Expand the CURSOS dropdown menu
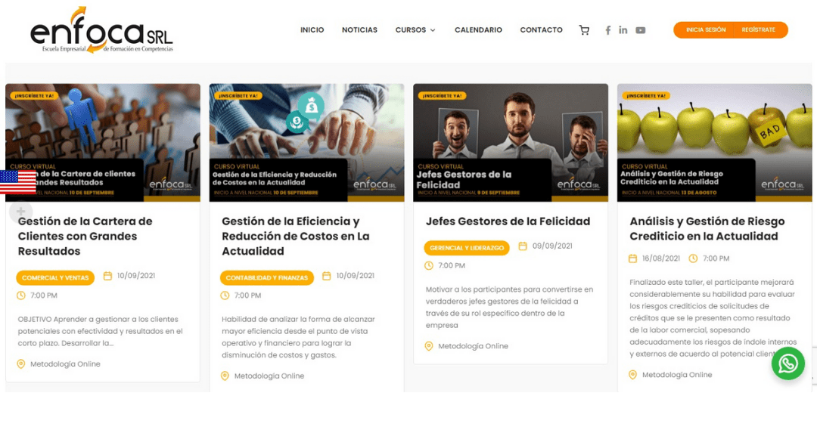Image resolution: width=817 pixels, height=427 pixels. (x=415, y=30)
